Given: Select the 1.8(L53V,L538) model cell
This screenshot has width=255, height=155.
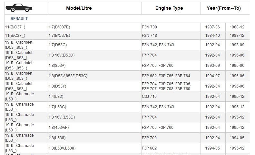Looking at the screenshot, I should click(62, 148).
